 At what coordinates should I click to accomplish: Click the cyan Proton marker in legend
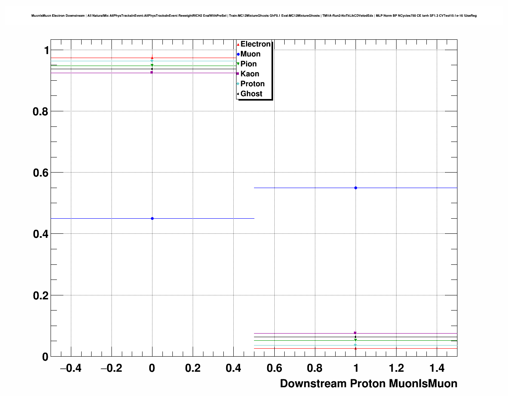(238, 84)
